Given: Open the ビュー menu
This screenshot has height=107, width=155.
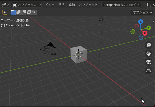Looking at the screenshot, I should point(50,5).
